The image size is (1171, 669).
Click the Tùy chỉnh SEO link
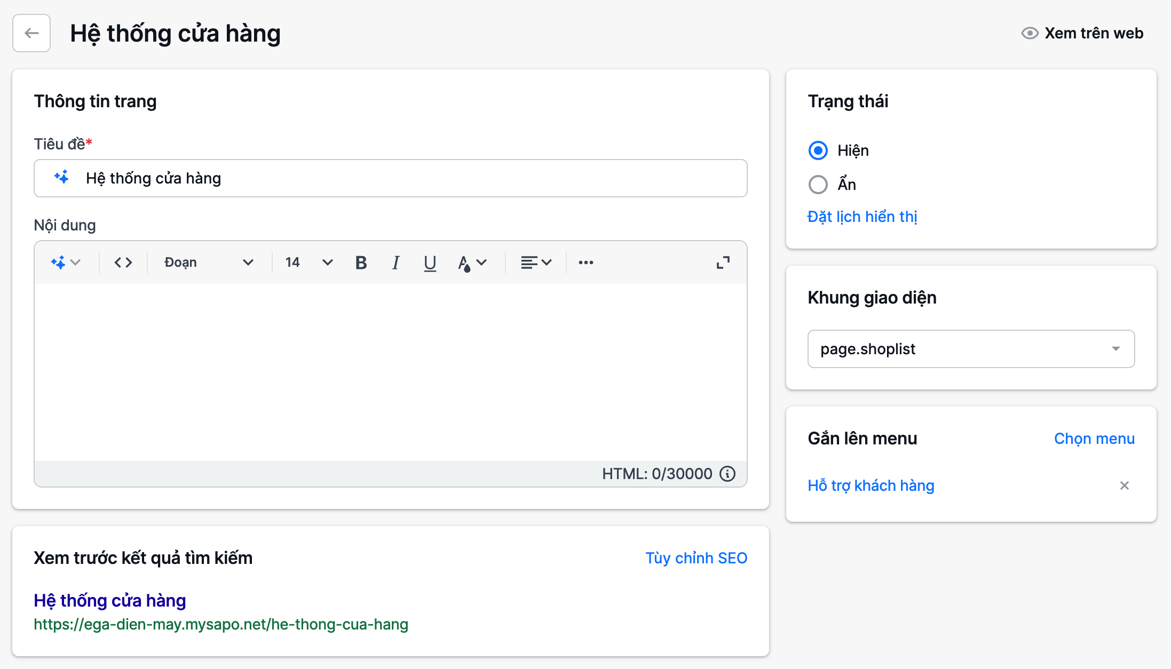[x=696, y=558]
